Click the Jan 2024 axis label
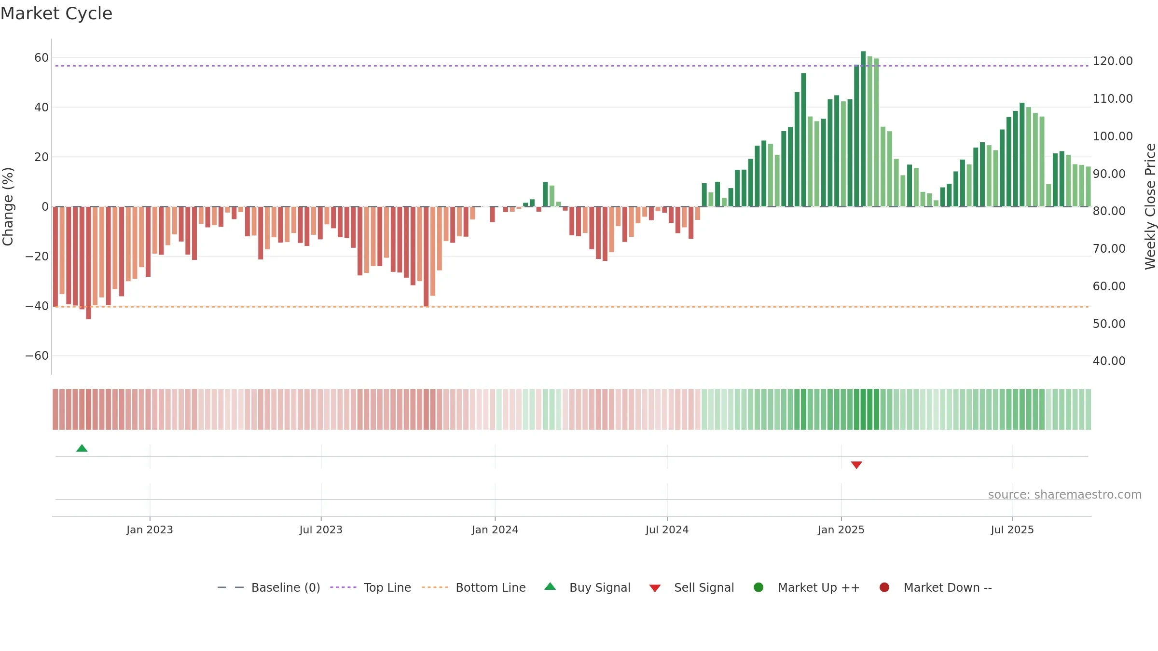The height and width of the screenshot is (651, 1158). pyautogui.click(x=495, y=529)
